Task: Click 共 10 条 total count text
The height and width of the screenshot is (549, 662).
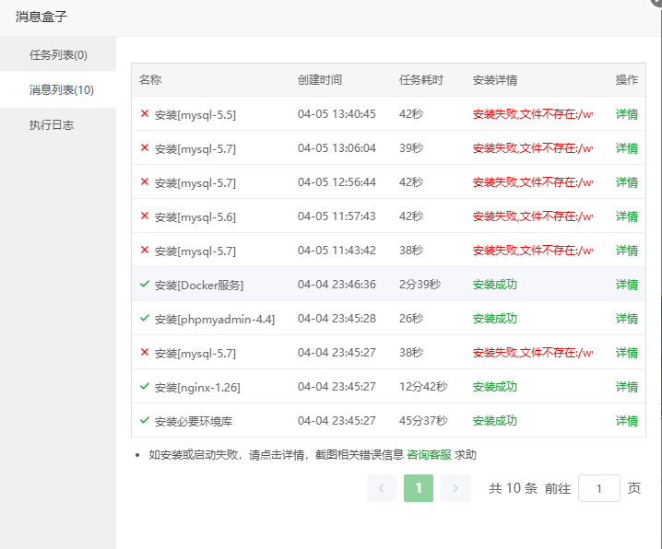Action: coord(513,488)
